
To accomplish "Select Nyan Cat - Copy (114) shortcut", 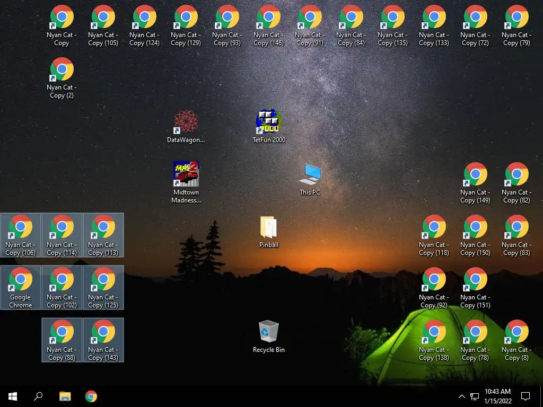I will click(x=62, y=235).
